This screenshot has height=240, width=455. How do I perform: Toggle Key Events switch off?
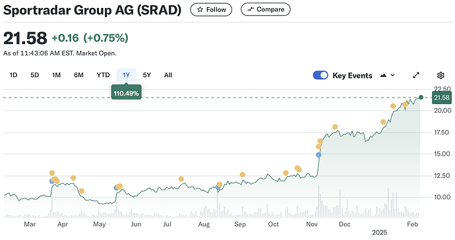(x=320, y=75)
